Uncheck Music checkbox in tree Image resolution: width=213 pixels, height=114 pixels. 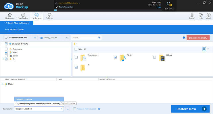click(6, 52)
